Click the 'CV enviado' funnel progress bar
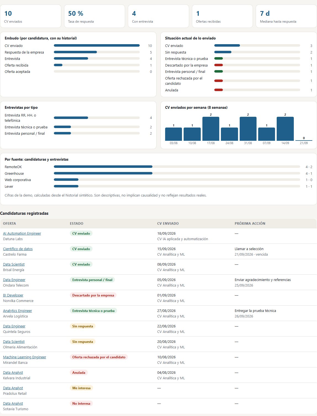Viewport: 317px width, 416px height. point(97,46)
